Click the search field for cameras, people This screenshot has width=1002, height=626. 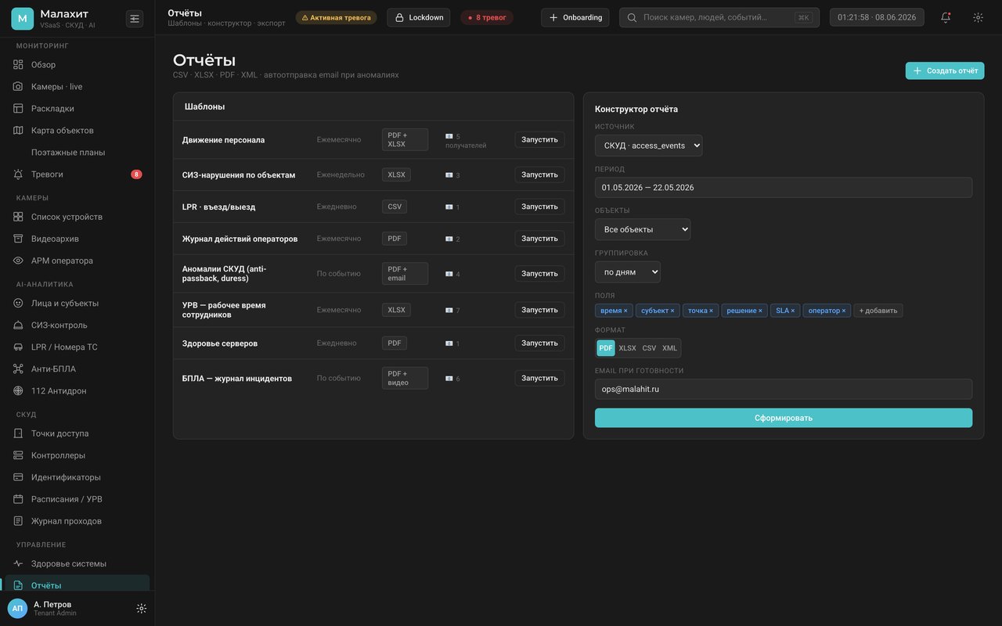coord(719,17)
